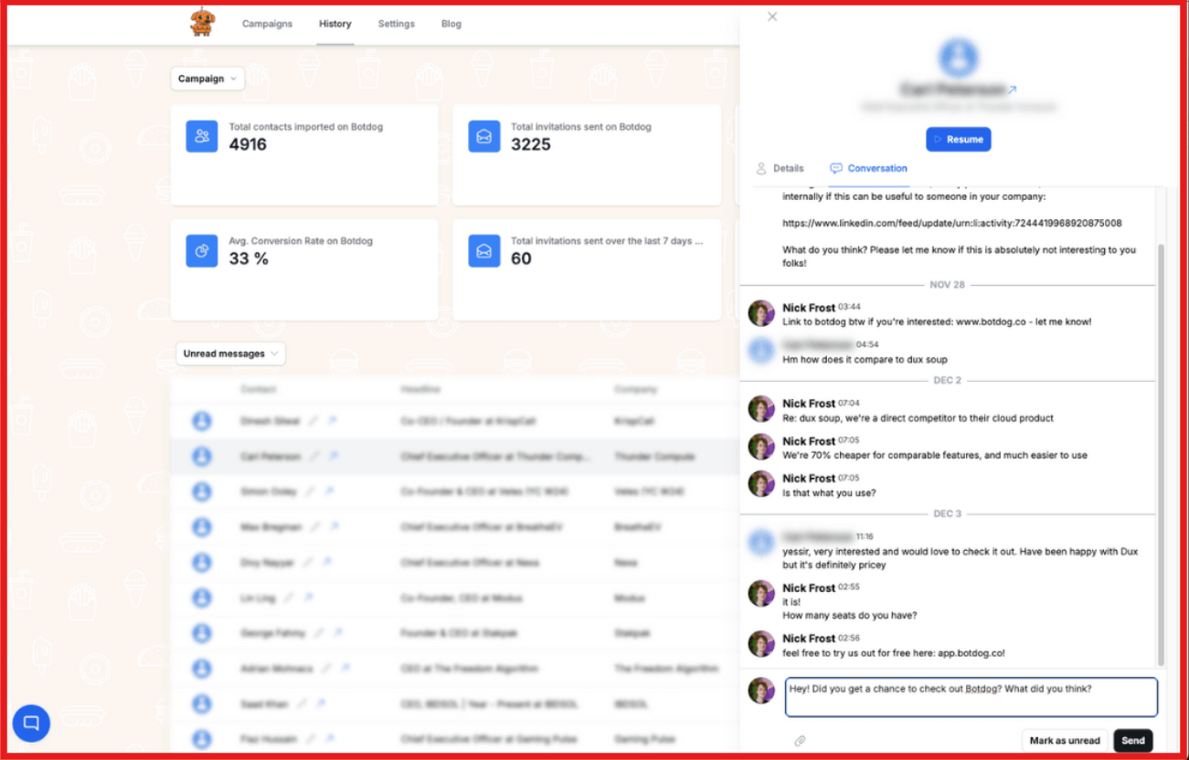Click the contacts icon on Total contacts imported card
This screenshot has width=1189, height=760.
click(x=202, y=136)
